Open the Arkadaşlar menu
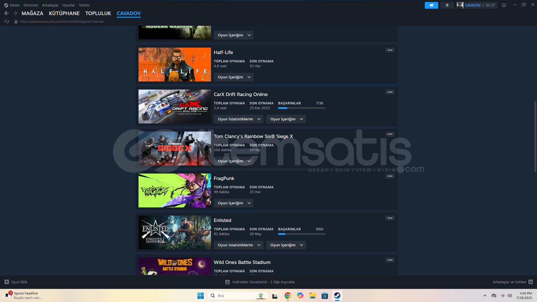Viewport: 537px width, 302px height. pyautogui.click(x=50, y=5)
